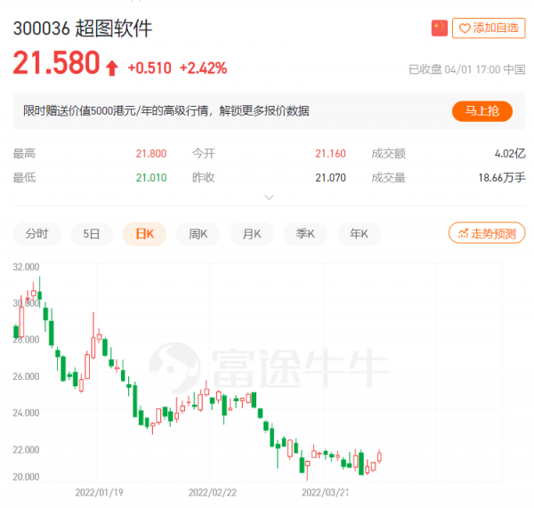This screenshot has height=508, width=534.
Task: Click the 2022/02/22 date axis label
Action: point(212,492)
